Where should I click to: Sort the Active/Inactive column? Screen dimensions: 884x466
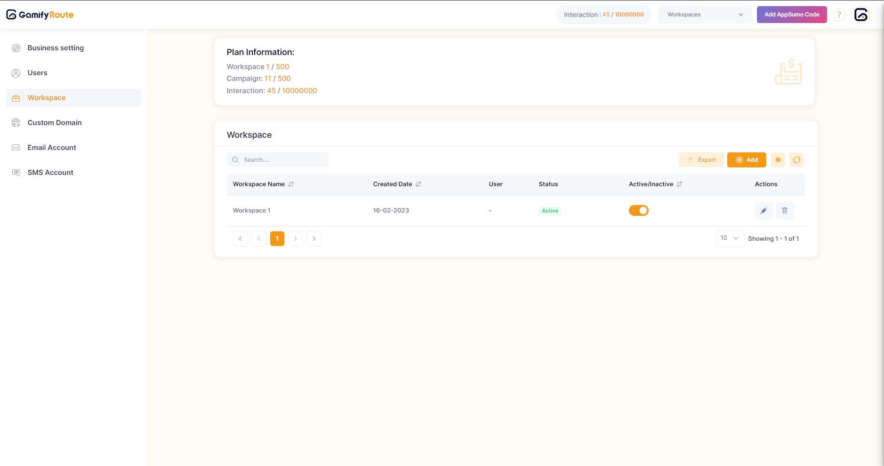tap(679, 184)
